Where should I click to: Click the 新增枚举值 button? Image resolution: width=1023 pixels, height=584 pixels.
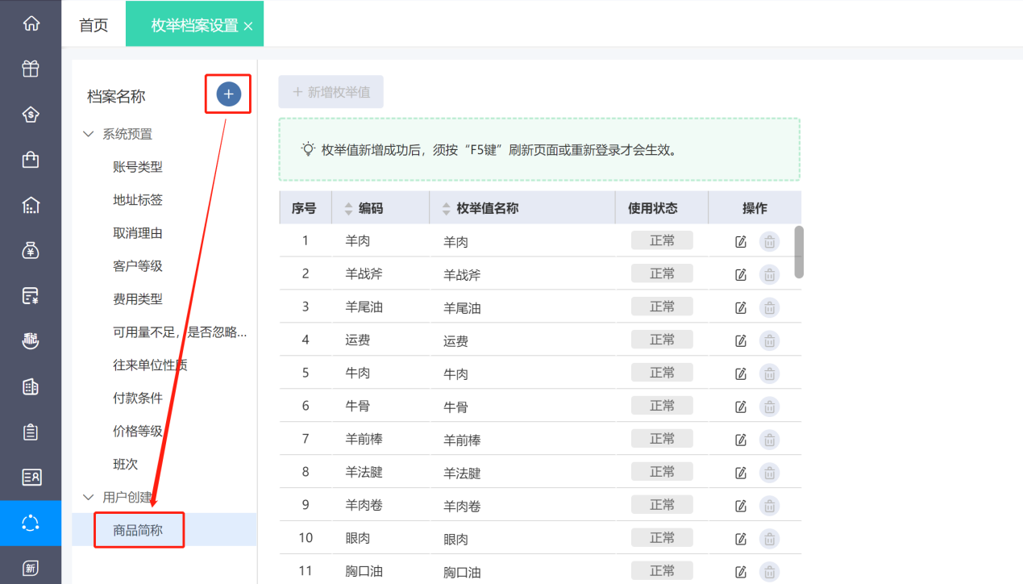(x=331, y=92)
